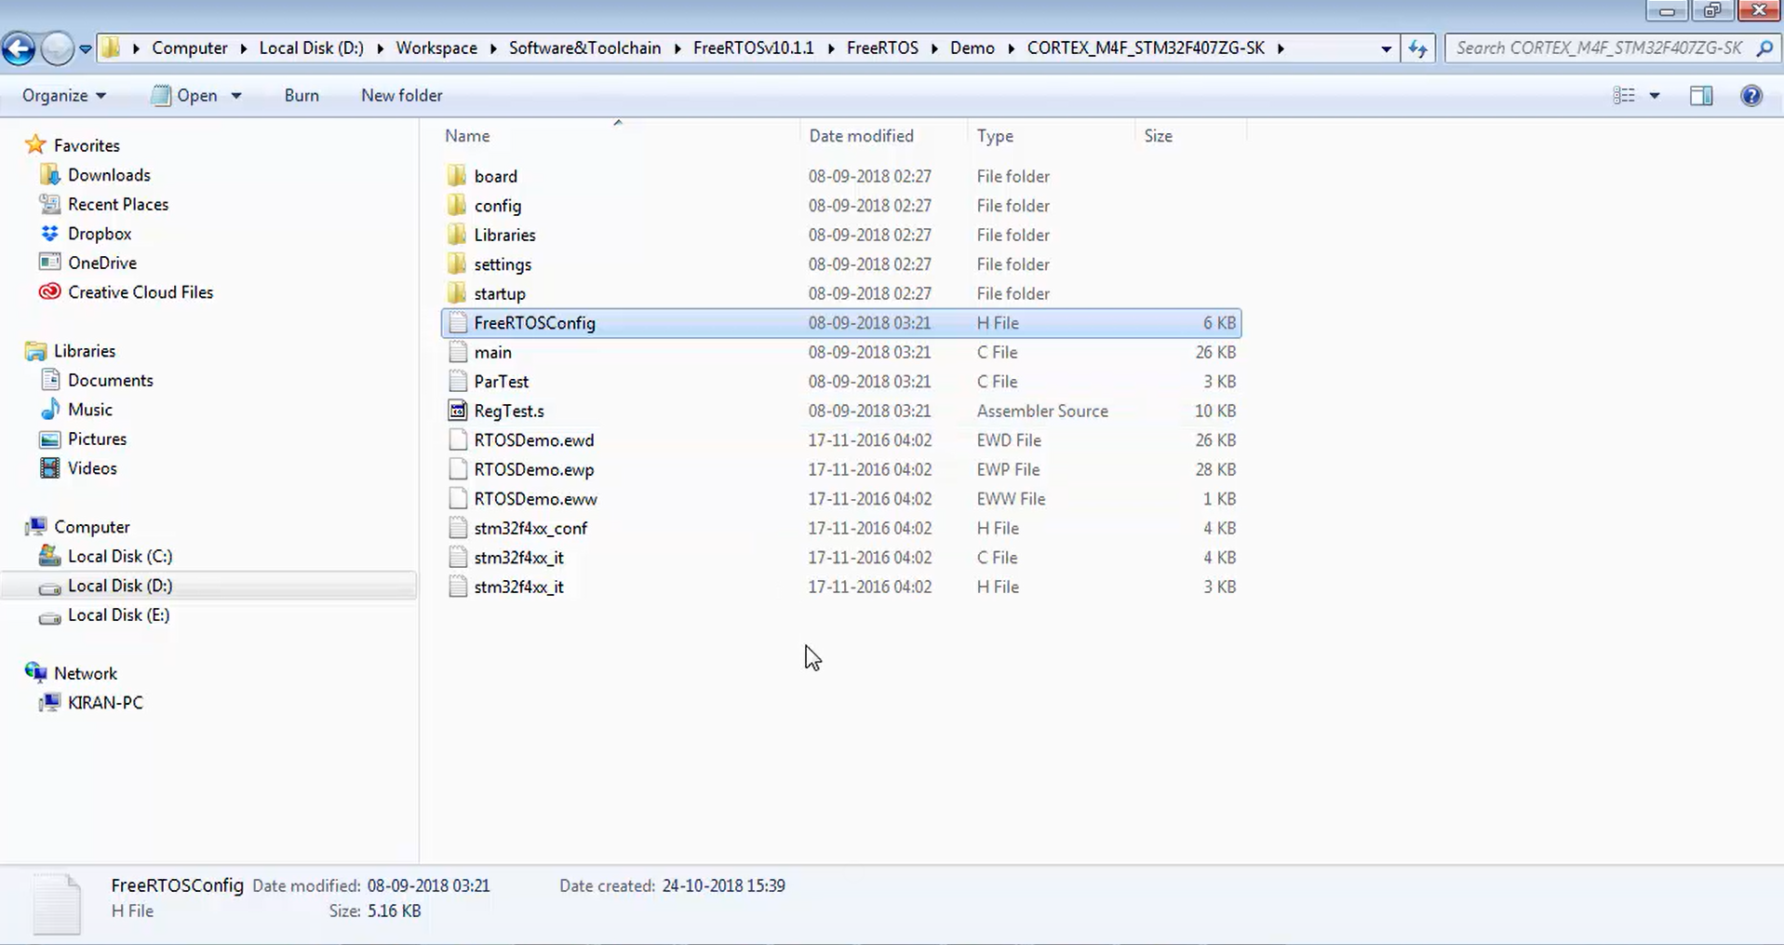Expand the Open button dropdown arrow
This screenshot has width=1784, height=945.
[236, 96]
